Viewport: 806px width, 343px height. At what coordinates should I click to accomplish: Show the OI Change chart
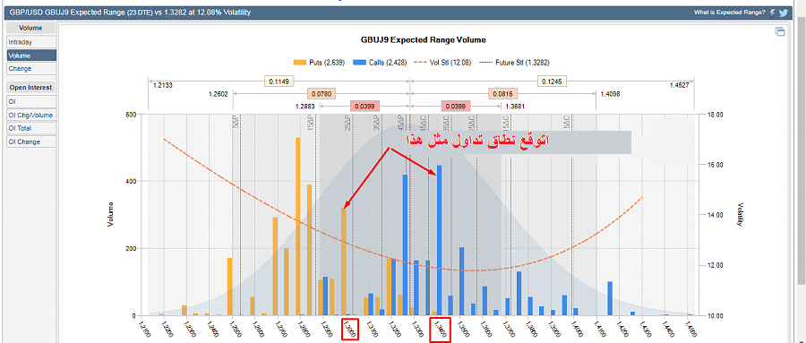coord(30,141)
